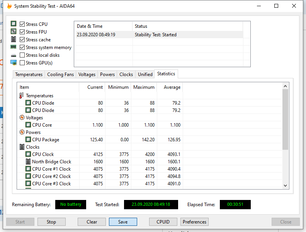Enable the Stress local disks checkbox

[x=22, y=55]
